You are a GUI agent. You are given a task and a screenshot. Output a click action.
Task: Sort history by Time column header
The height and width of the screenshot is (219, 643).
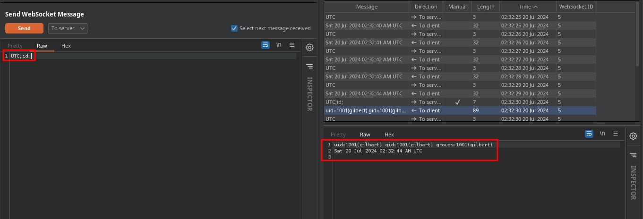click(528, 7)
